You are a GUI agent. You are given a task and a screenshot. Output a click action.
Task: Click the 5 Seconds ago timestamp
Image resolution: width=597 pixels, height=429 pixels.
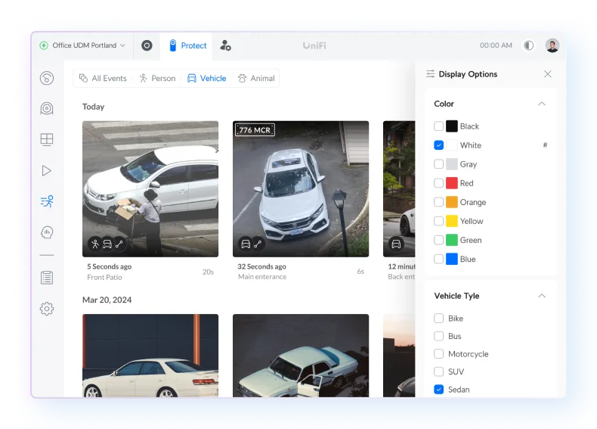point(110,266)
